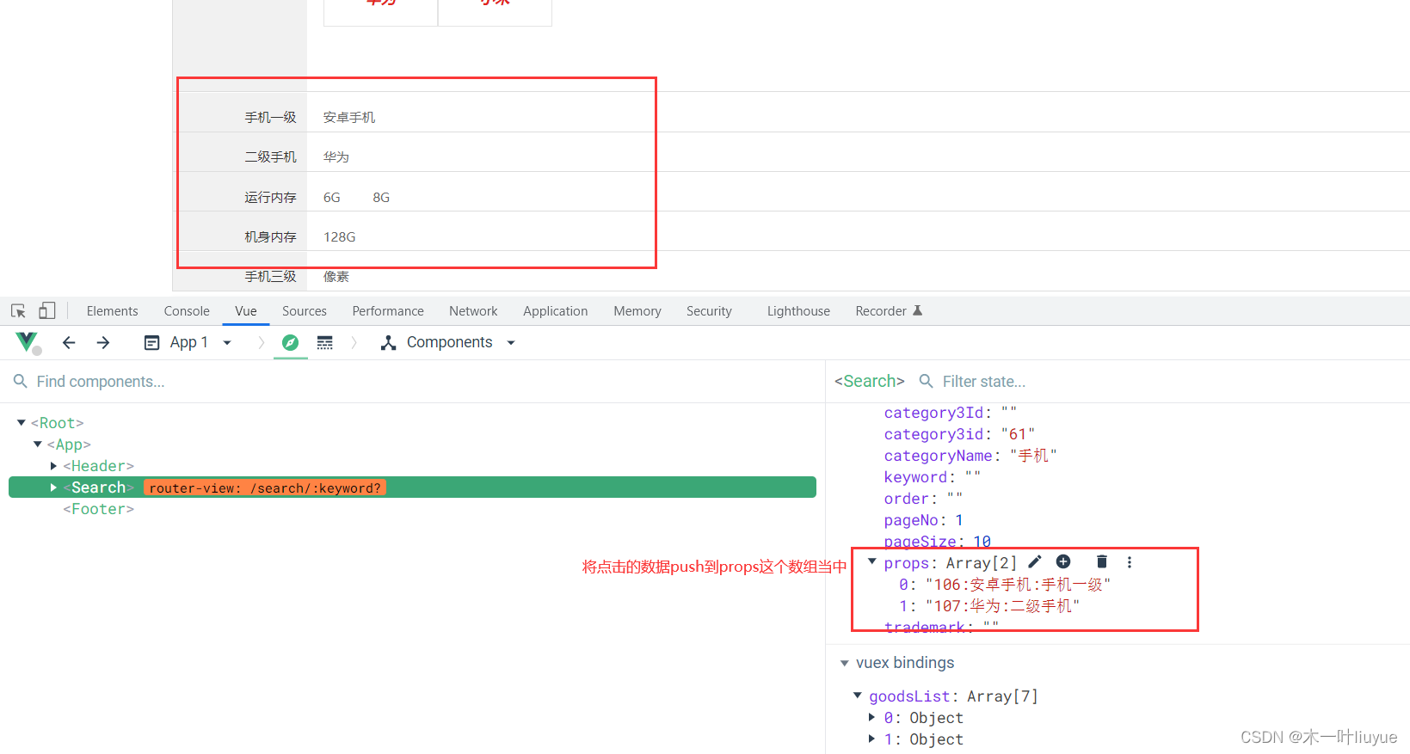
Task: Select the Footer component in tree
Action: click(x=98, y=509)
